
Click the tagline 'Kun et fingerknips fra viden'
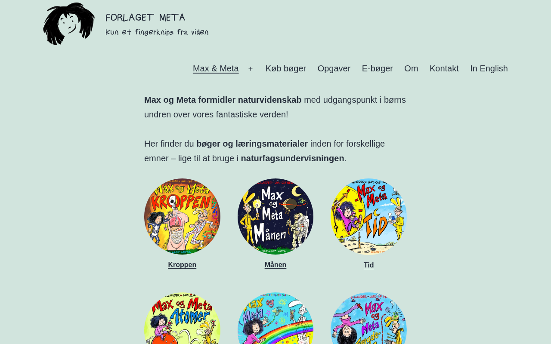tap(157, 33)
